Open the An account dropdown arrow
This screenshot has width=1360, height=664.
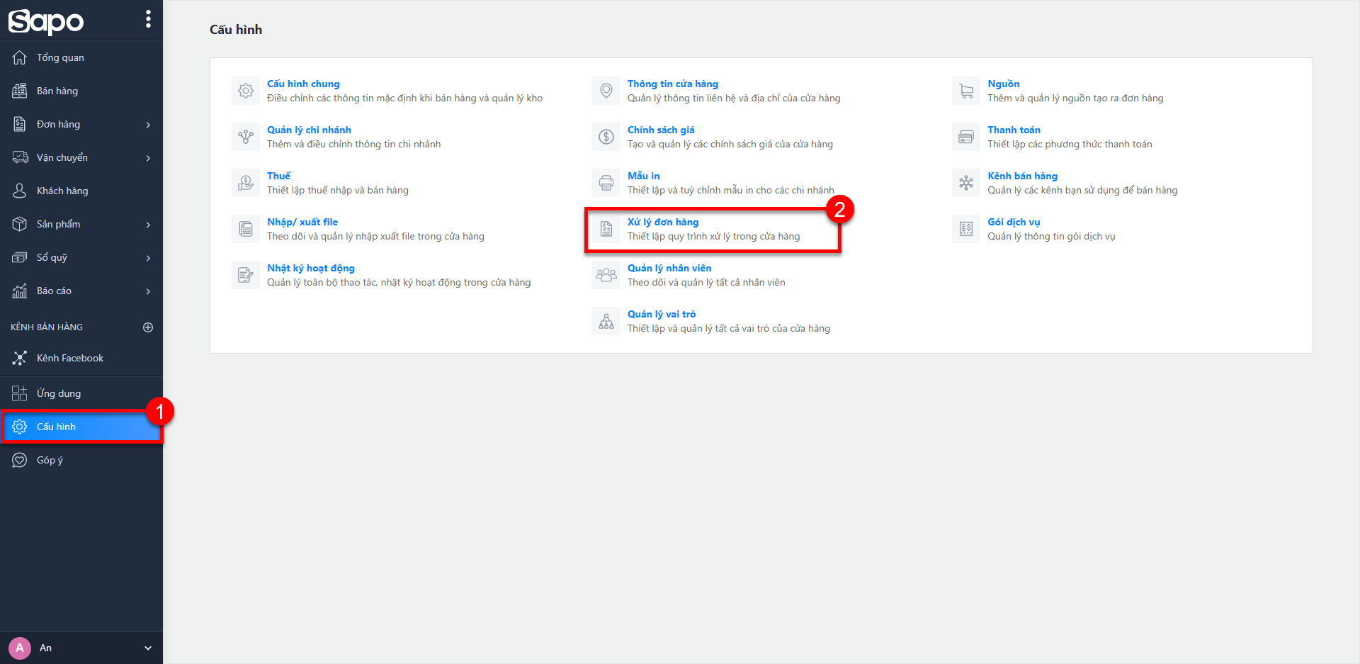click(148, 648)
